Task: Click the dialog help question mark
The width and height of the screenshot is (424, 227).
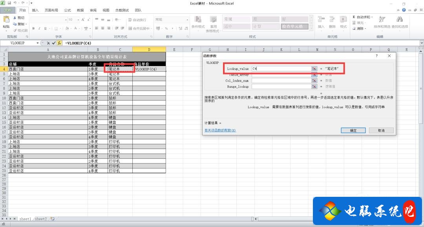Action: coord(376,56)
